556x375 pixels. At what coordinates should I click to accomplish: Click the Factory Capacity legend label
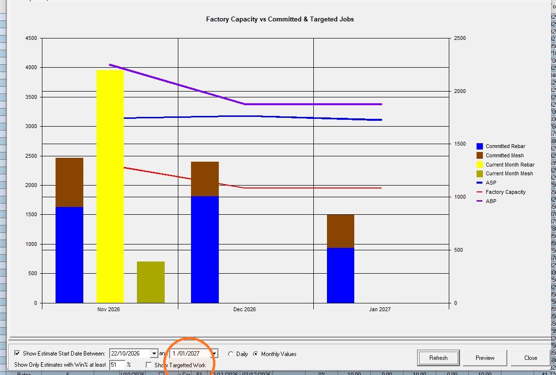(x=506, y=192)
